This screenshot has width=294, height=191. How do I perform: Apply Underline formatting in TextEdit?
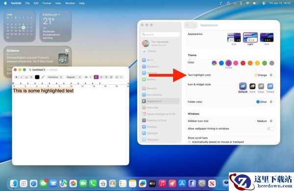(x=26, y=77)
